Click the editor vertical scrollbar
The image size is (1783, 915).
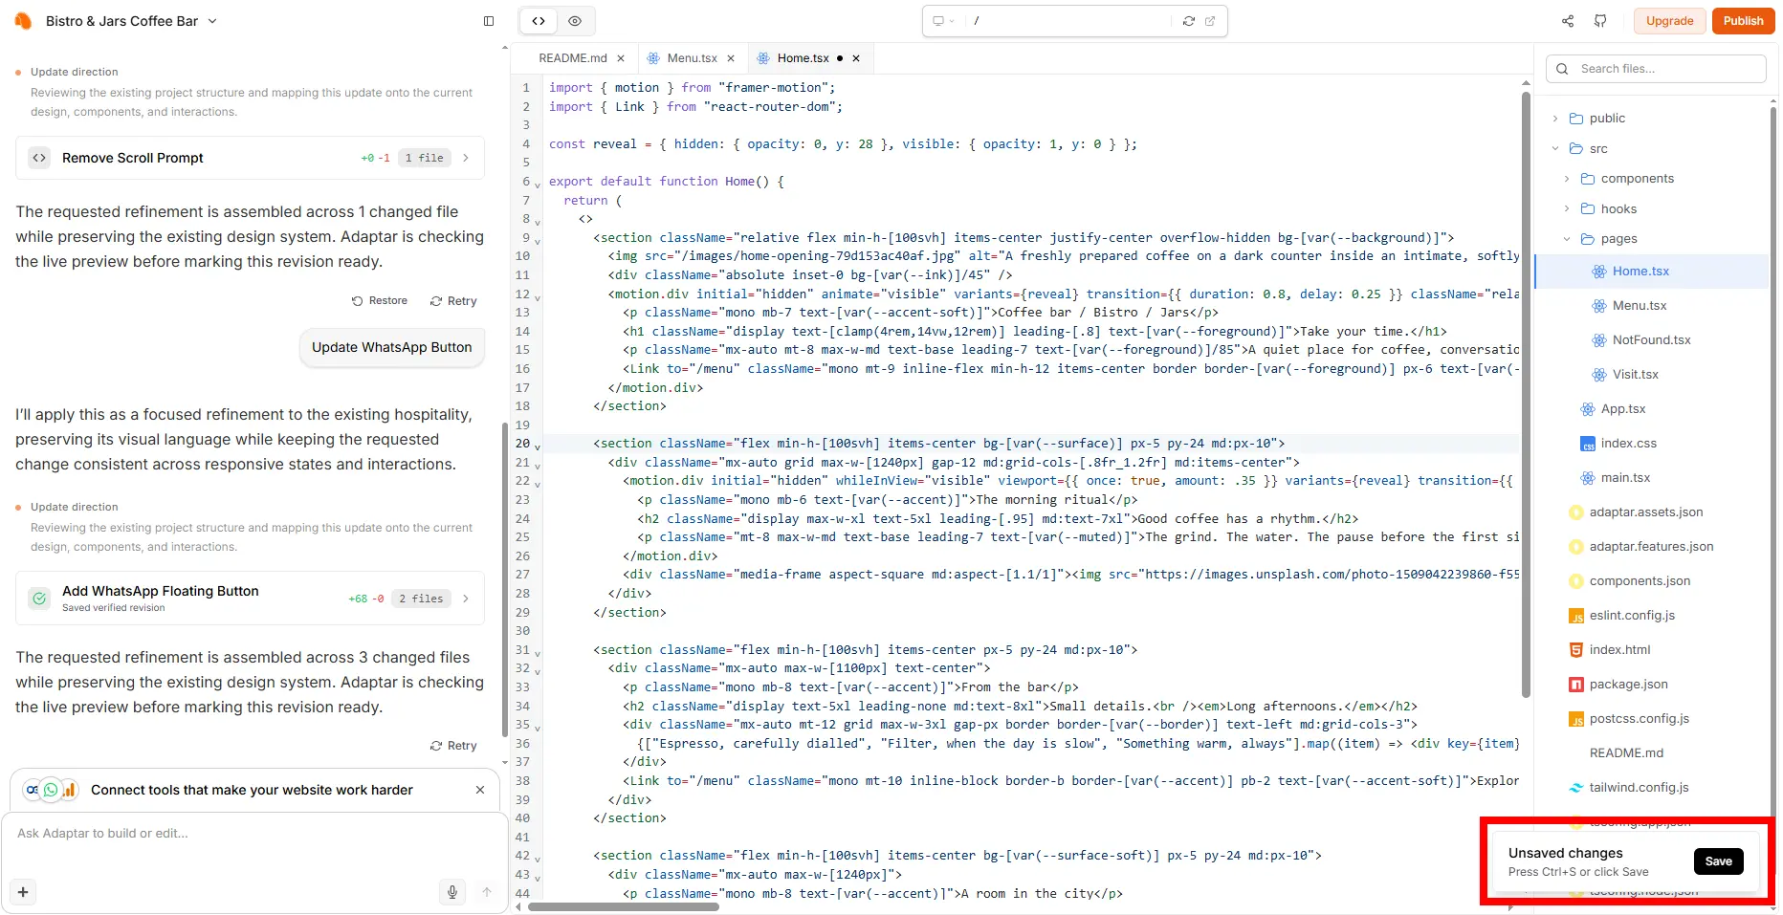pos(1526,394)
